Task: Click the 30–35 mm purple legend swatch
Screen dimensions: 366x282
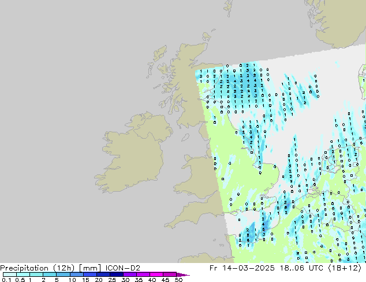Action: 130,275
